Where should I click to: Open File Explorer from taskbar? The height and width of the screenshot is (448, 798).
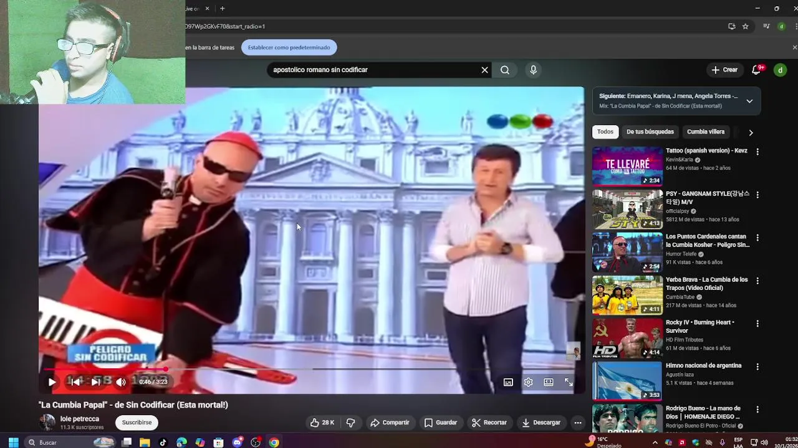pos(145,442)
